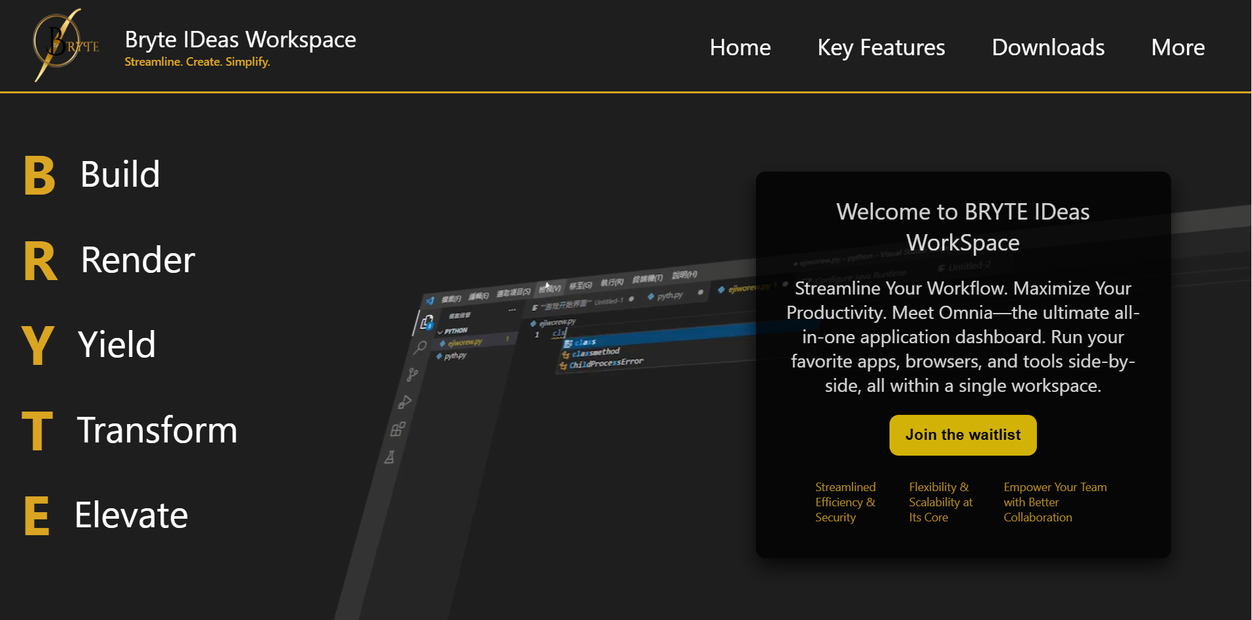
Task: Click the Explorer icon in the editor preview
Action: click(x=427, y=322)
